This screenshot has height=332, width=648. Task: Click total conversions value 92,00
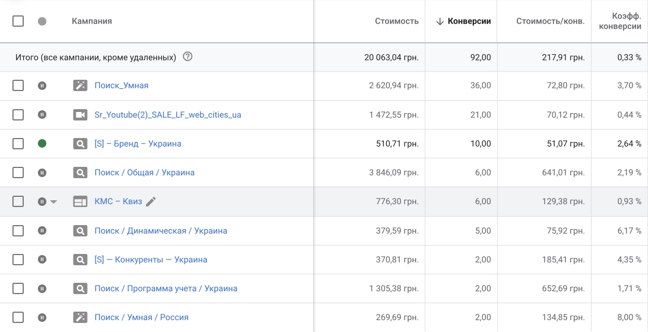pyautogui.click(x=481, y=57)
